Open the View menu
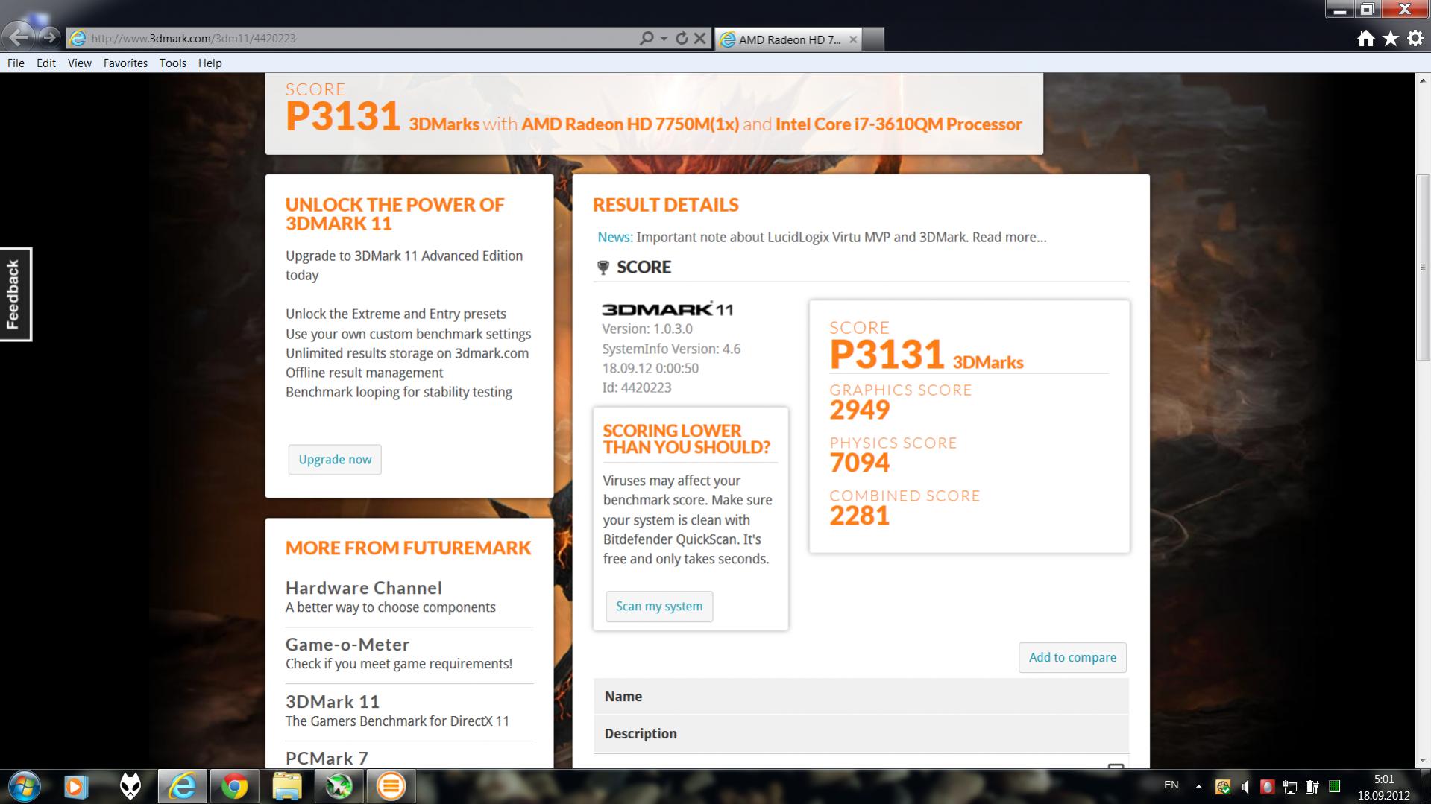This screenshot has width=1431, height=804. click(x=80, y=63)
